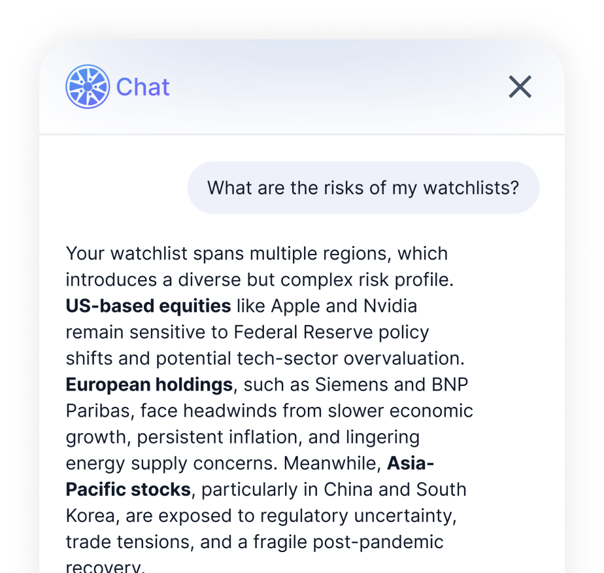Viewport: 604px width, 573px height.
Task: Select the user message bubble about watchlist risks
Action: point(363,188)
